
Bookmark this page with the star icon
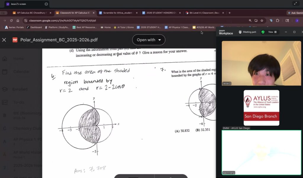point(262,20)
